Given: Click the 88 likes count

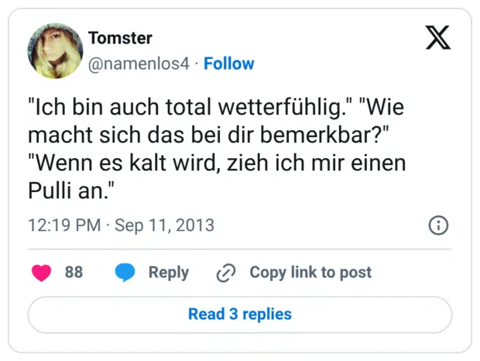Looking at the screenshot, I should tap(74, 273).
